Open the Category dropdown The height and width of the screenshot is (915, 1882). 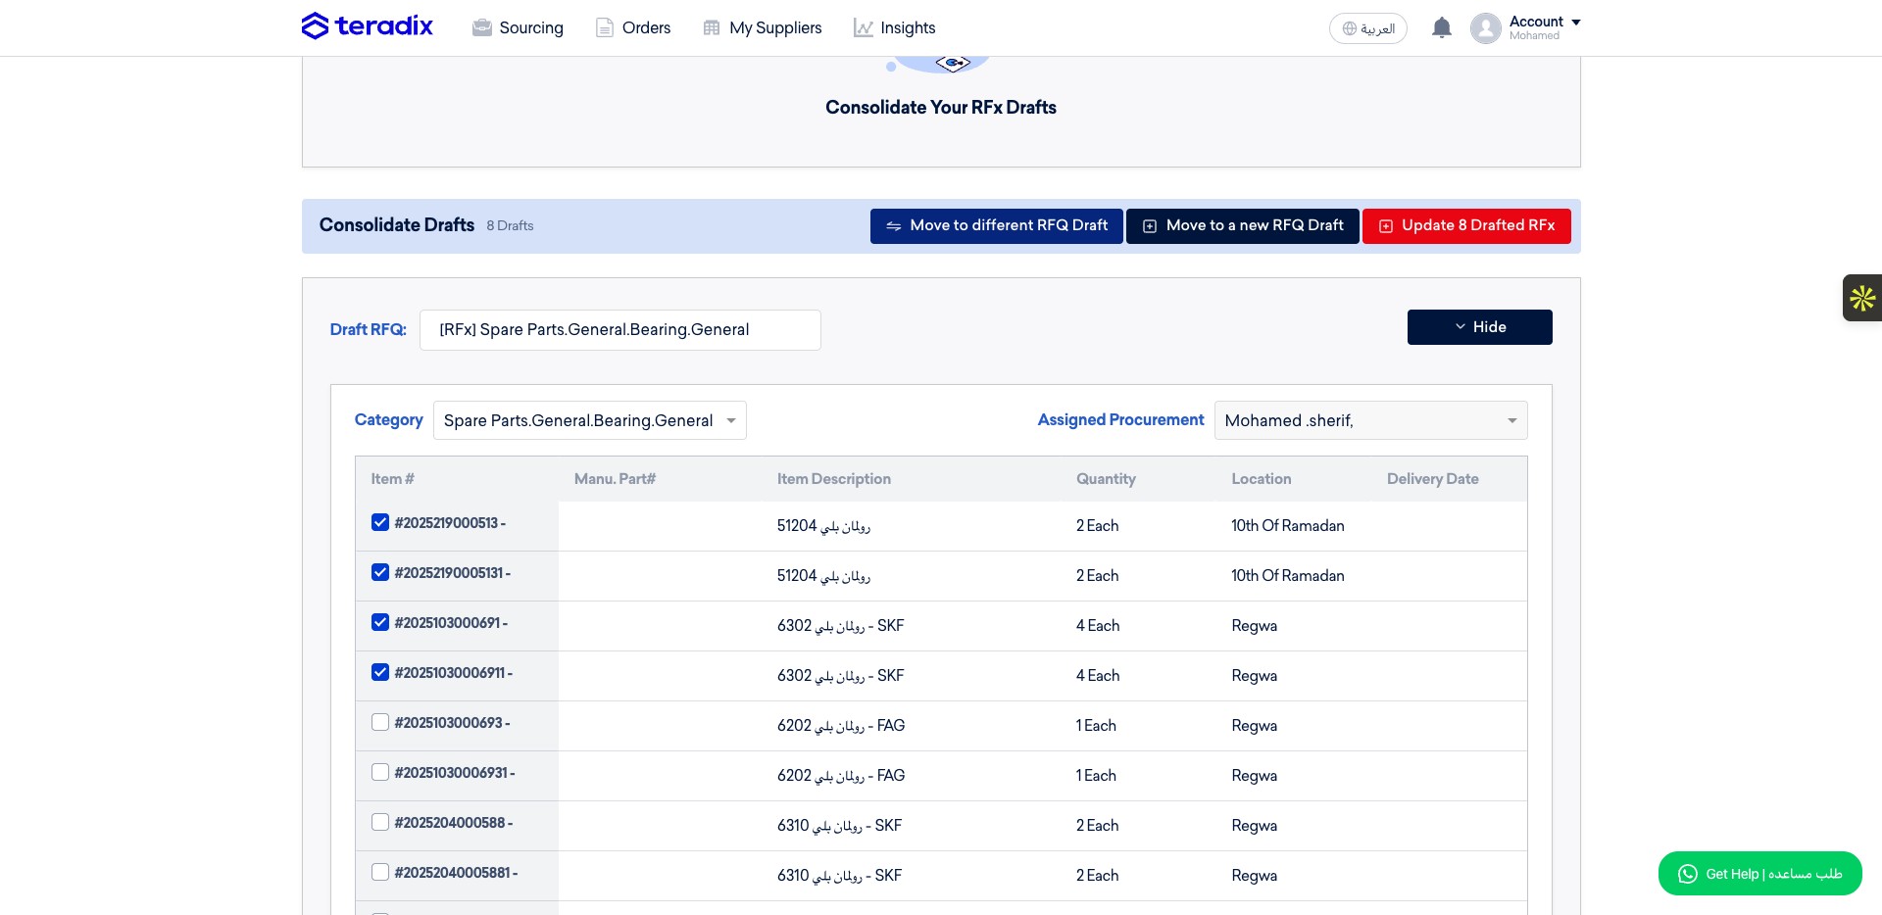click(589, 420)
